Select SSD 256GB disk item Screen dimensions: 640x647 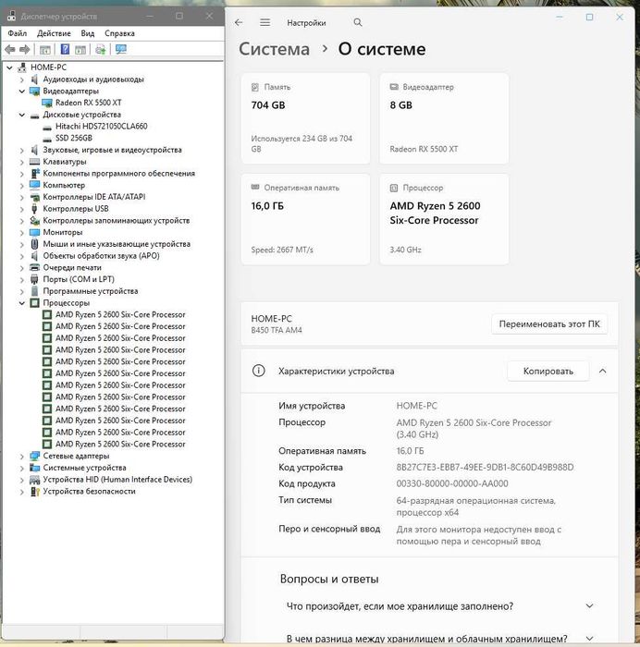tap(73, 139)
